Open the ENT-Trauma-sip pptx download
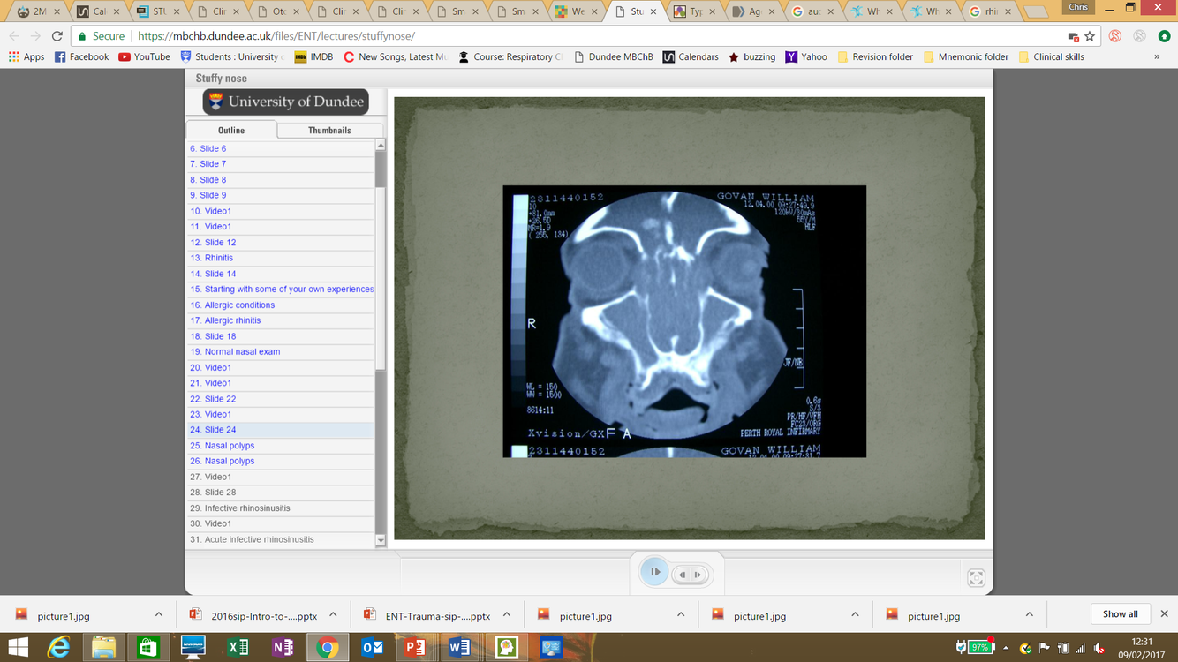Viewport: 1178px width, 662px height. pyautogui.click(x=429, y=615)
